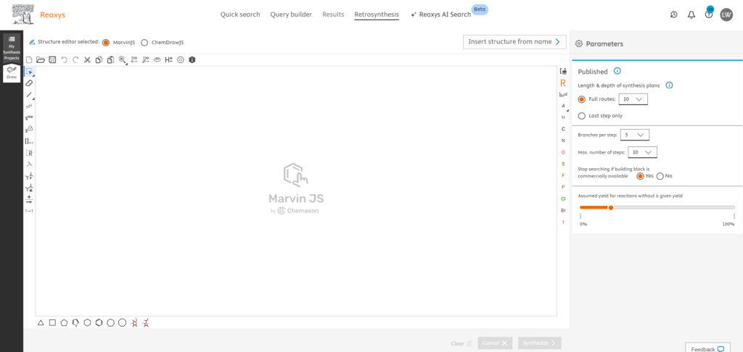This screenshot has height=352, width=743.
Task: Choose No for commercially available stop
Action: 660,176
